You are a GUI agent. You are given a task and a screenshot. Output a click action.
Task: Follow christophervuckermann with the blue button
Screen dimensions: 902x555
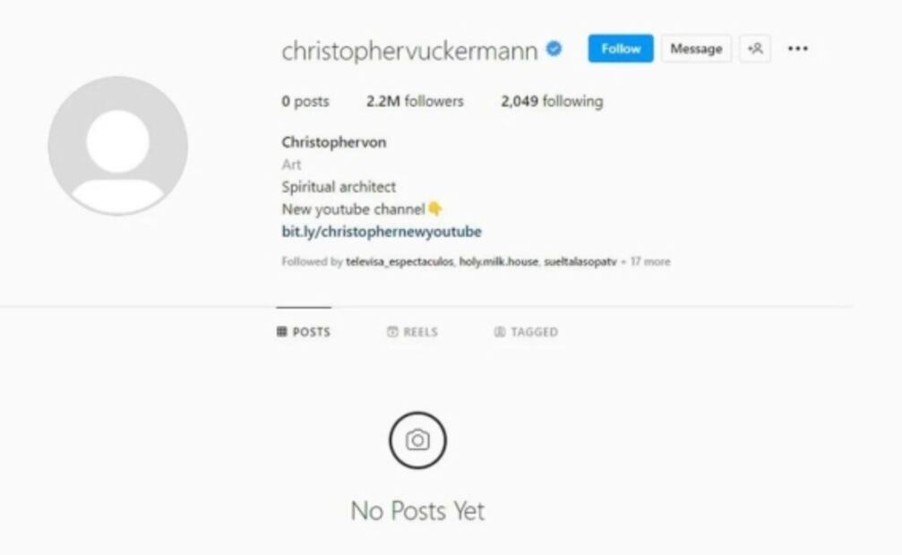(621, 49)
